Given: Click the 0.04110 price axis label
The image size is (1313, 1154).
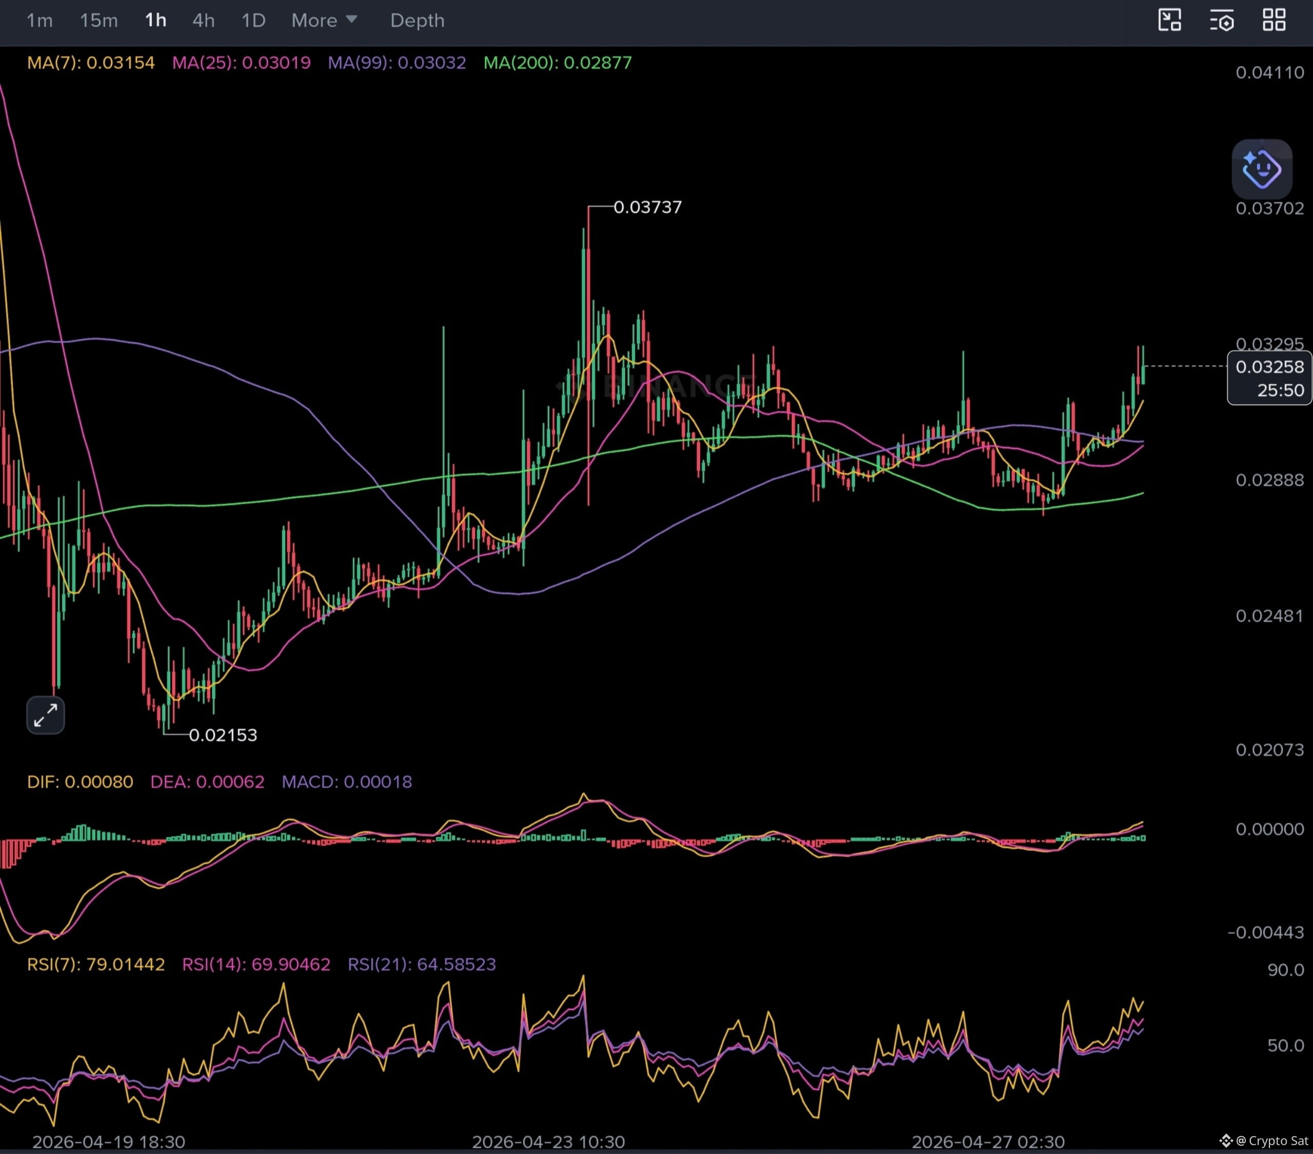Looking at the screenshot, I should 1270,73.
